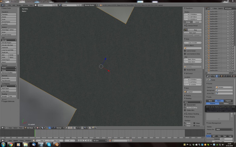The width and height of the screenshot is (236, 147).
Task: Open the Window menu
Action: pyautogui.click(x=25, y=5)
